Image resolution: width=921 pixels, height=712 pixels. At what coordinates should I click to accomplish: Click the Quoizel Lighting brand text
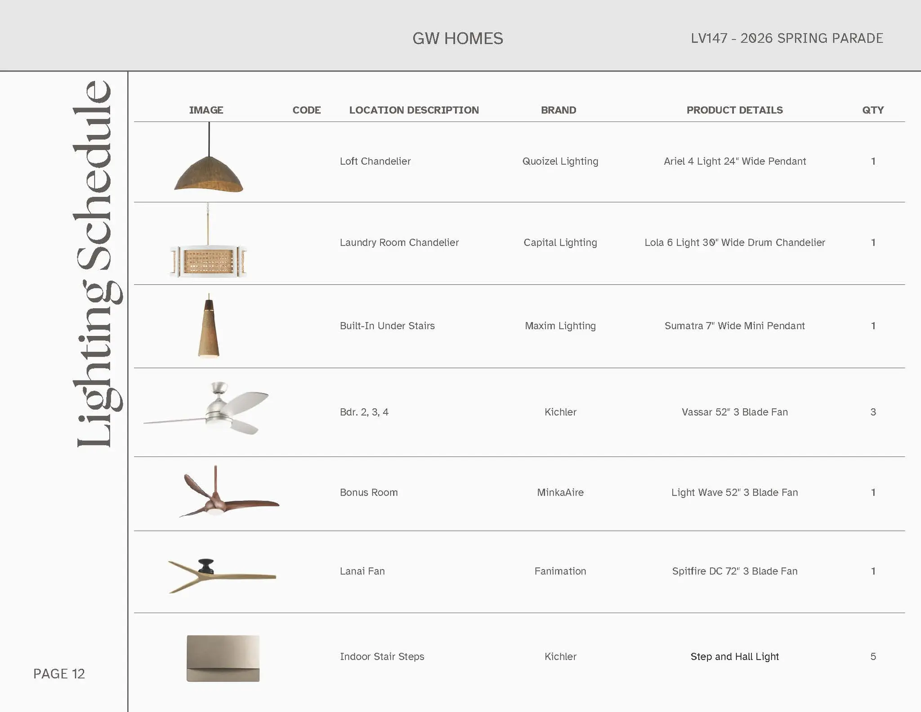560,161
